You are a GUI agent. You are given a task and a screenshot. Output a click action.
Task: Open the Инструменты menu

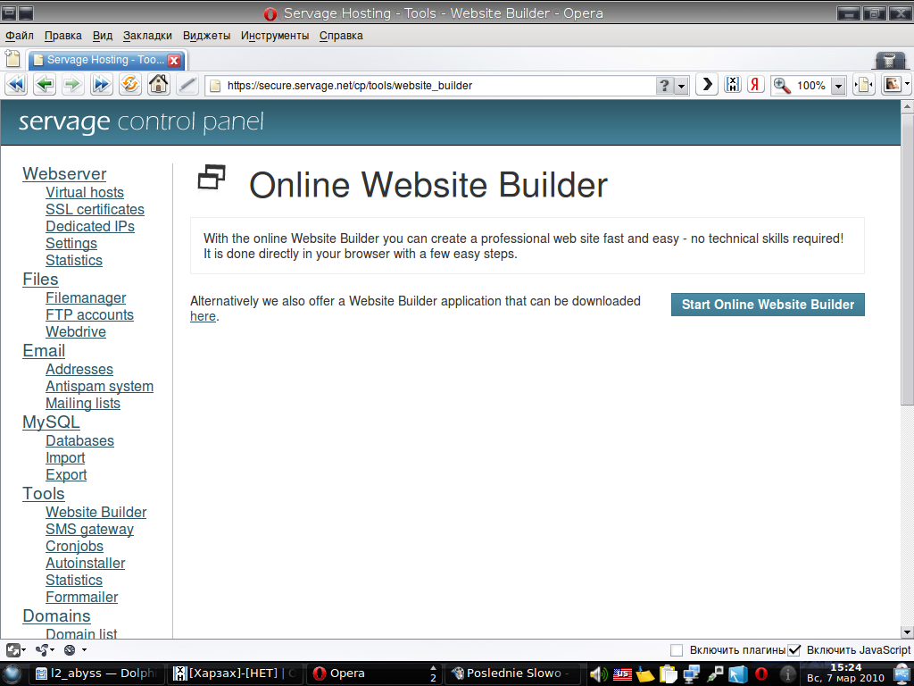point(275,36)
